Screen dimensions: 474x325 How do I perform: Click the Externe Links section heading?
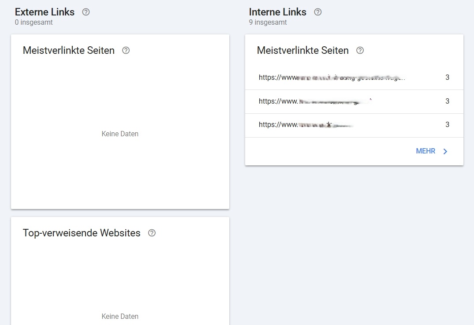[x=45, y=12]
